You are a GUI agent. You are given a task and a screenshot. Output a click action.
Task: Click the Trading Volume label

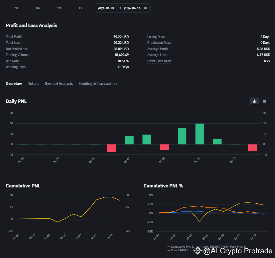[x=17, y=55]
